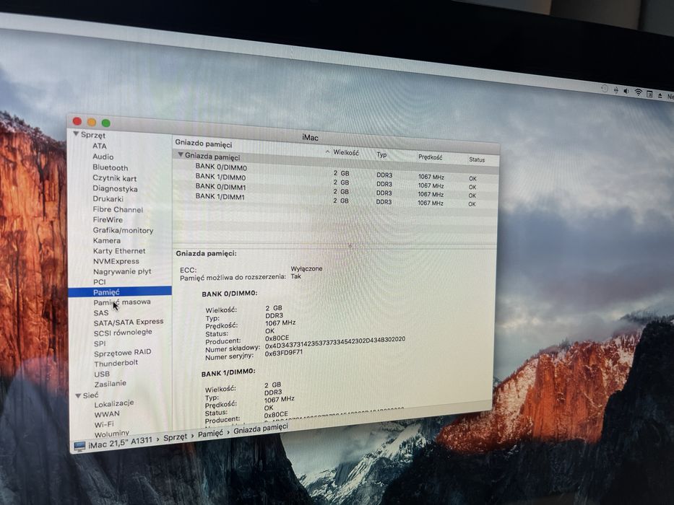Select FireWire in the sidebar
The width and height of the screenshot is (674, 505).
point(108,219)
